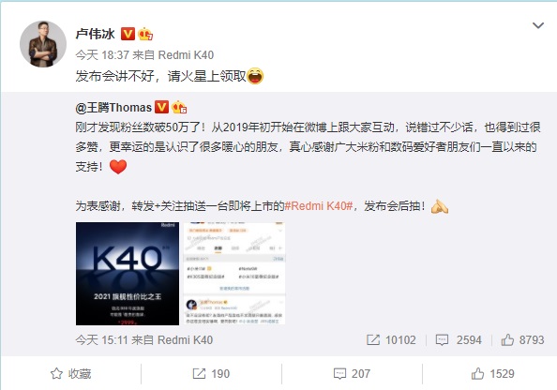The height and width of the screenshot is (390, 557).
Task: Click the star icon to 收藏 this post
Action: click(x=56, y=374)
